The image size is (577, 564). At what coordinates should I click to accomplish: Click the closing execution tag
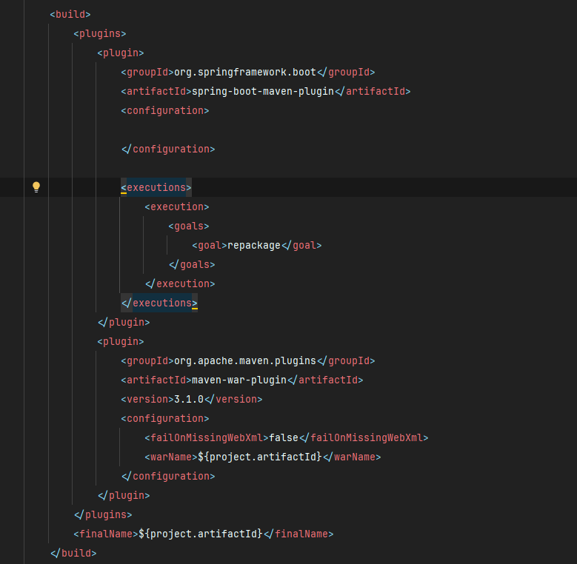pos(180,283)
